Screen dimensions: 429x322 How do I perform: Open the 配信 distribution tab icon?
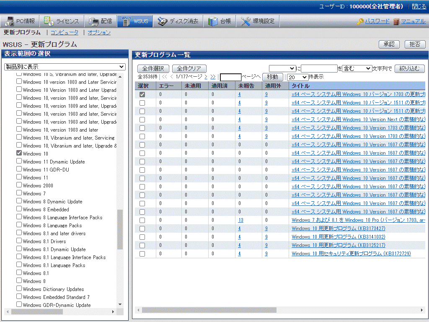[x=94, y=21]
